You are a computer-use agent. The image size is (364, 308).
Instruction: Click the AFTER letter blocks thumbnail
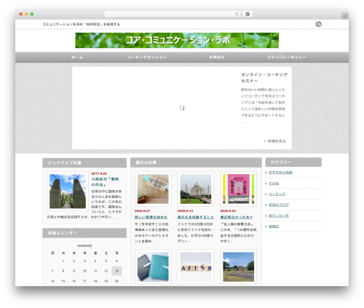(x=196, y=266)
